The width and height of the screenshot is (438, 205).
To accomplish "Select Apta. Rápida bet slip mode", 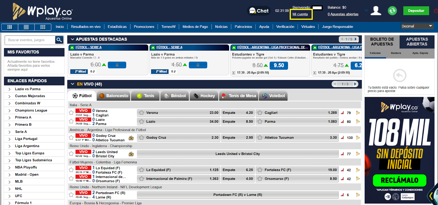I will 420,53.
